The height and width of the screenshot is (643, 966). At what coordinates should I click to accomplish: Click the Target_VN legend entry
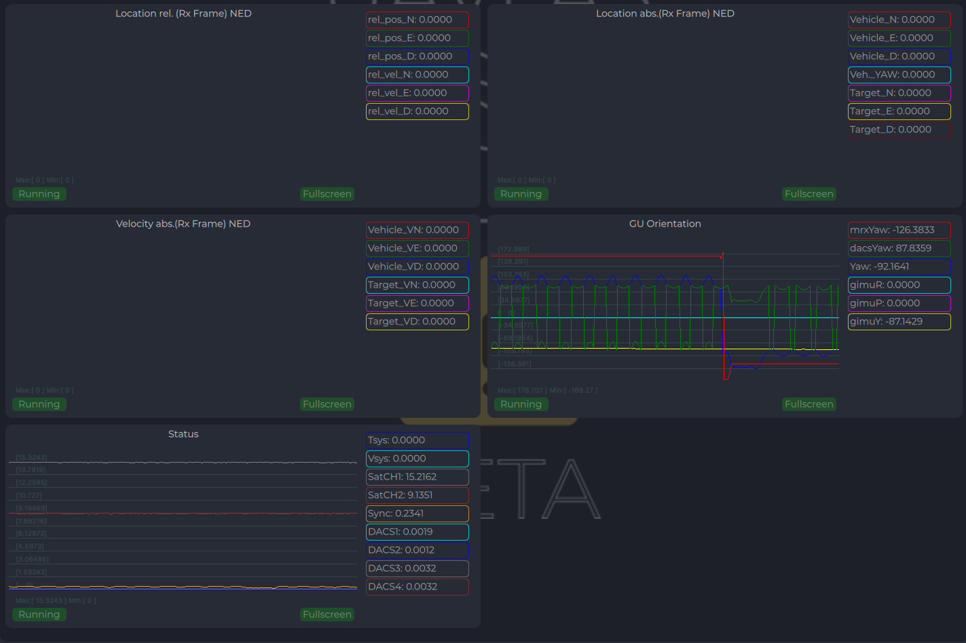click(x=417, y=285)
